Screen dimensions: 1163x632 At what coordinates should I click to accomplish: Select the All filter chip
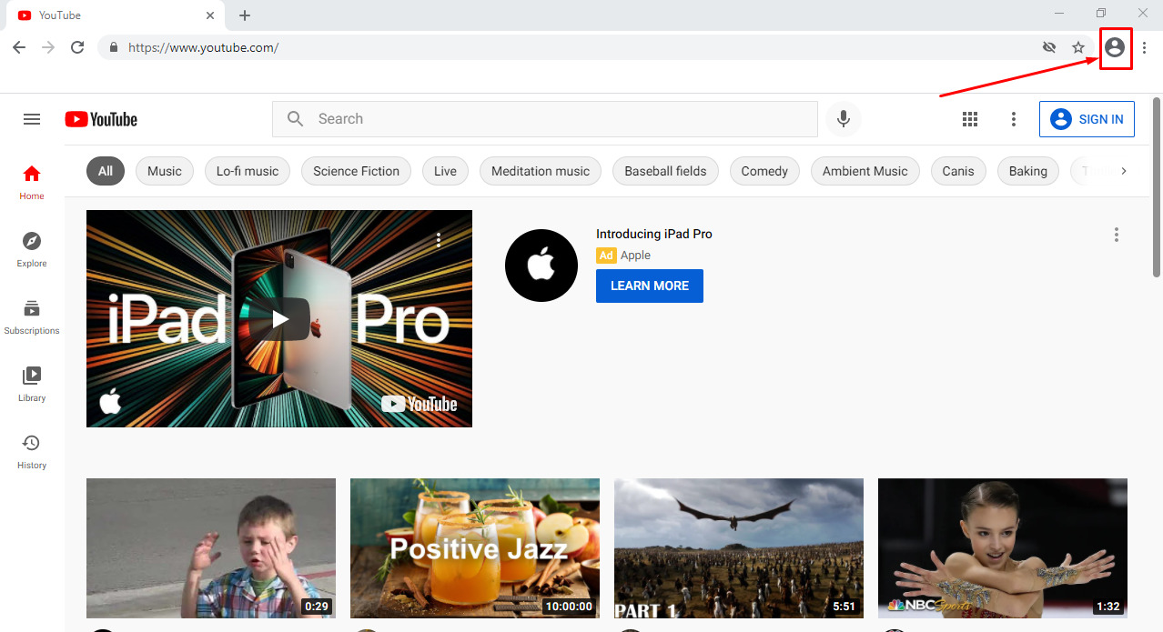pyautogui.click(x=106, y=171)
